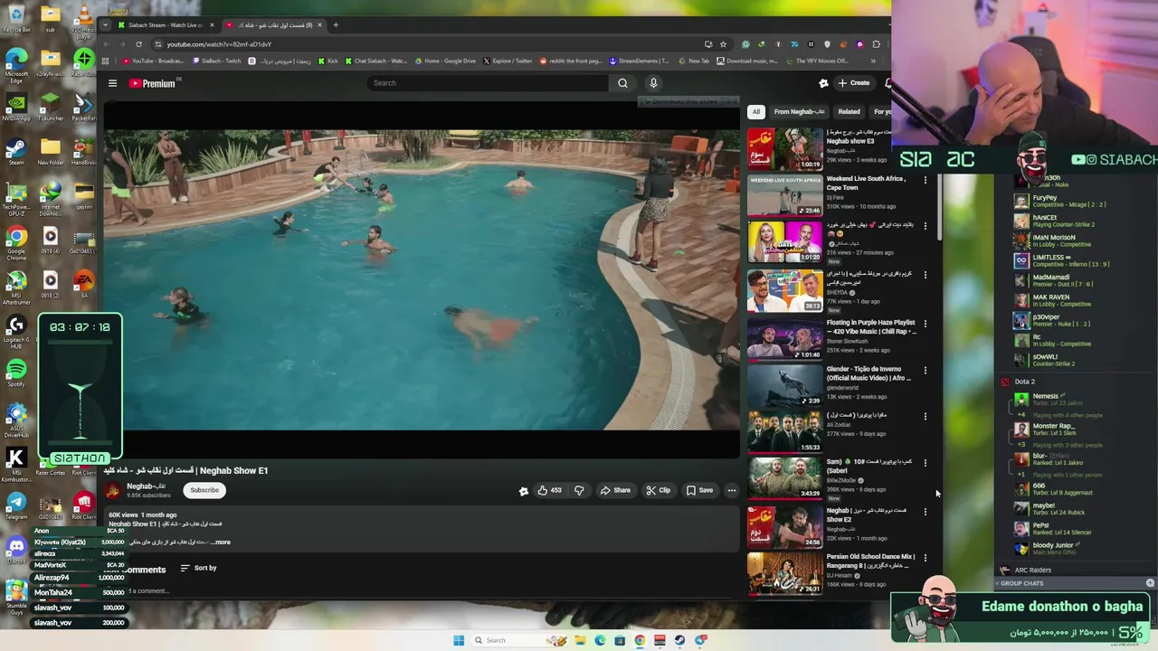Viewport: 1158px width, 651px height.
Task: Open the Home - Google Drive bookmark
Action: [x=445, y=61]
